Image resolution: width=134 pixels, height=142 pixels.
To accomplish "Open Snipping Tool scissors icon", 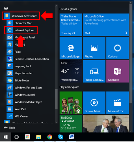I will click(10, 66).
